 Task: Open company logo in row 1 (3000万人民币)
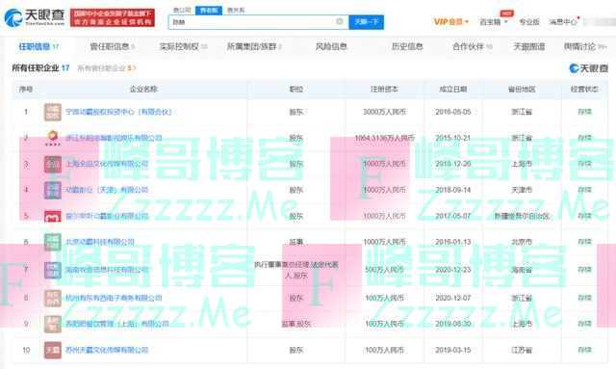point(53,112)
